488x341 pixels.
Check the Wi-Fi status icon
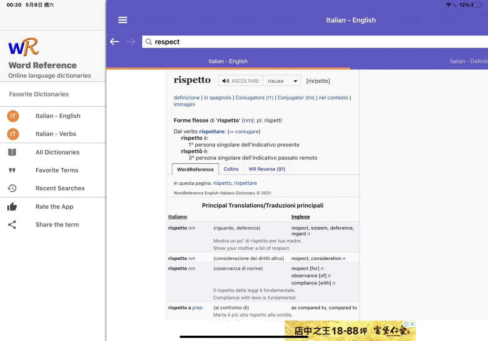tap(449, 5)
